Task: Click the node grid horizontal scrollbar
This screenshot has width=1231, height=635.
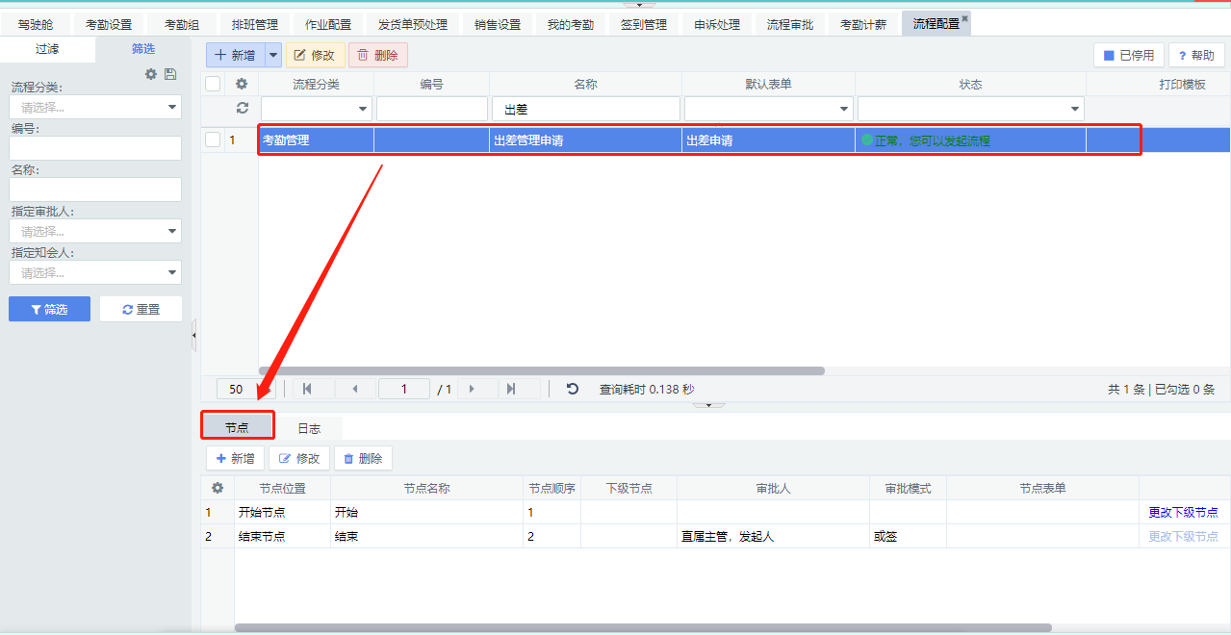Action: point(643,627)
